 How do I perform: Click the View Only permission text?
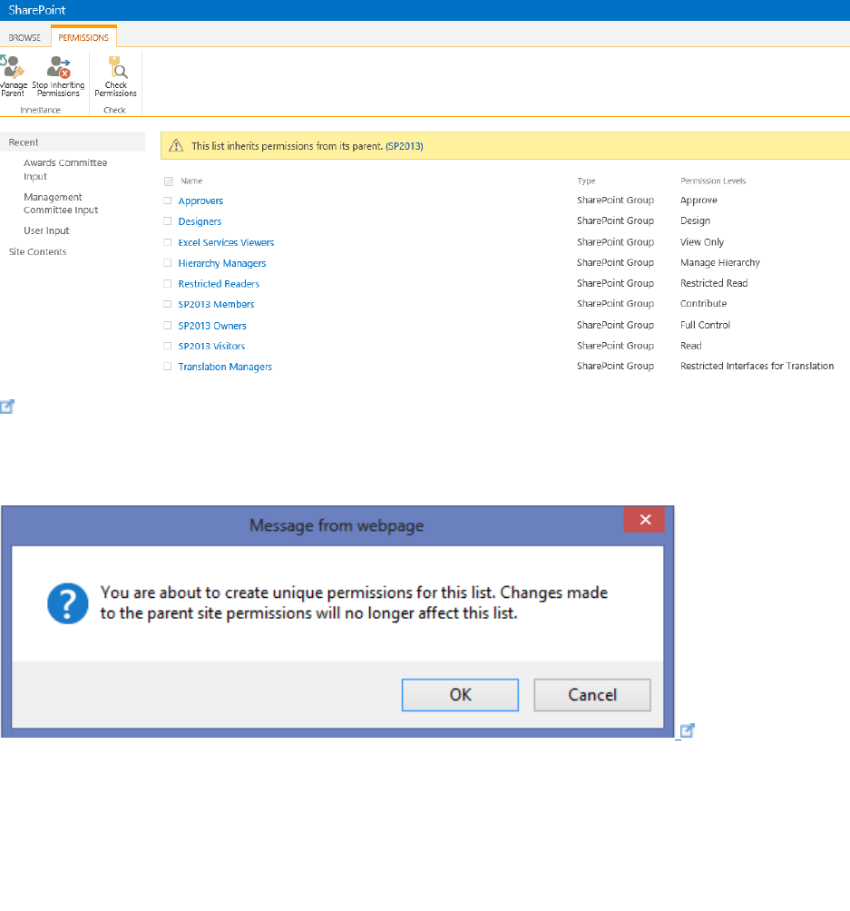[x=702, y=242]
